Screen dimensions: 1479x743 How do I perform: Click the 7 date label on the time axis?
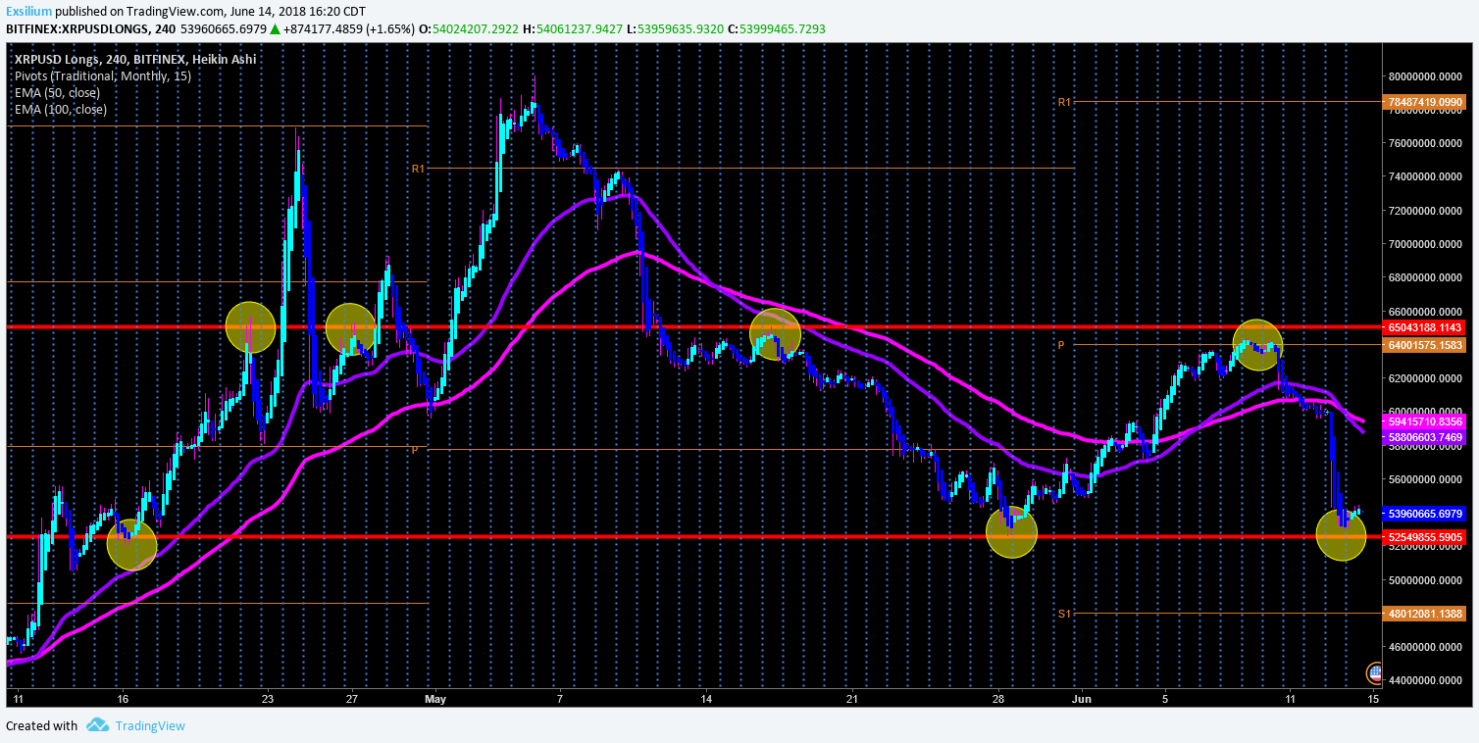coord(559,699)
